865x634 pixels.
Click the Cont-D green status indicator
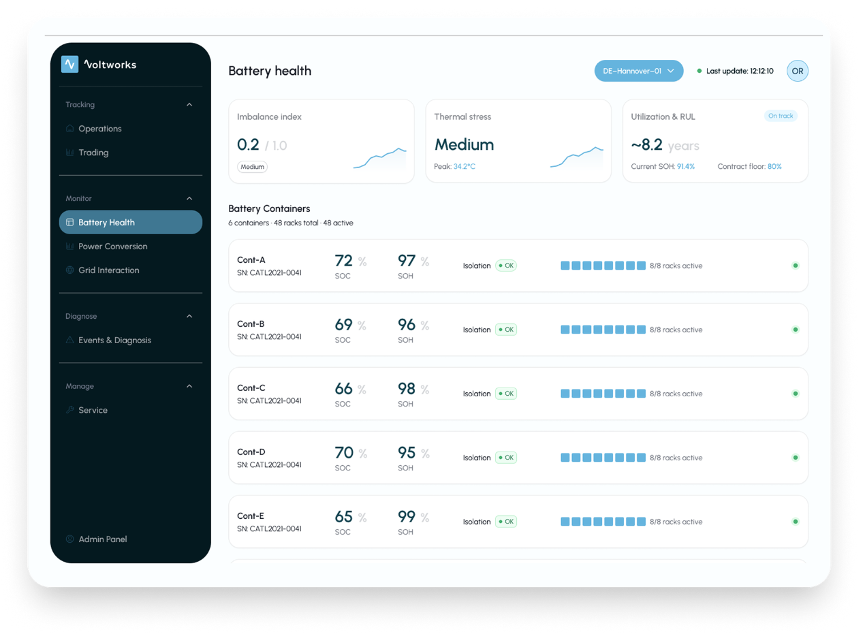coord(796,458)
